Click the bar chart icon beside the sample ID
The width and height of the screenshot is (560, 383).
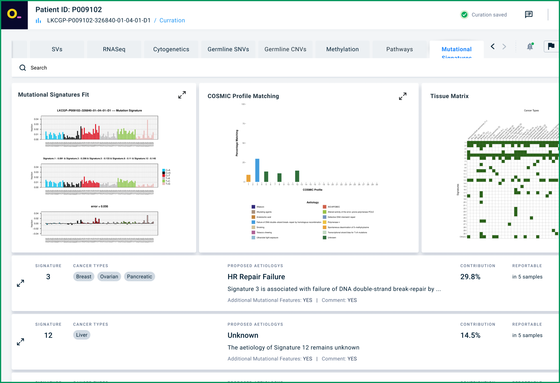38,21
